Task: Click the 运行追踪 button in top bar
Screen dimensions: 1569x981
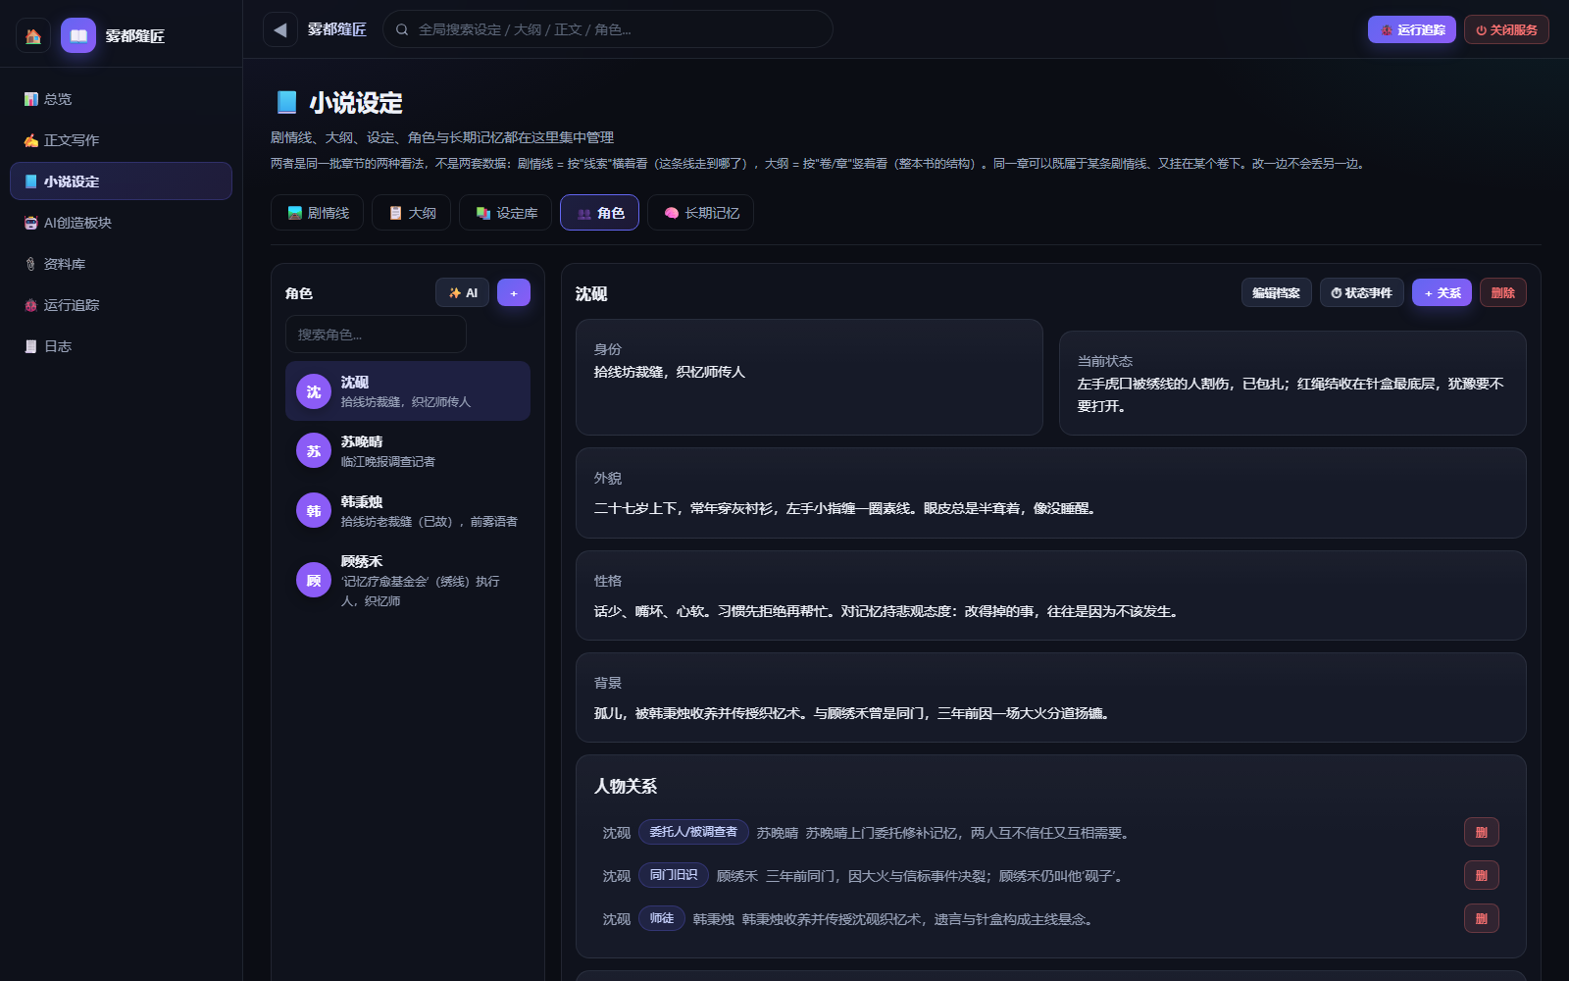Action: tap(1411, 29)
